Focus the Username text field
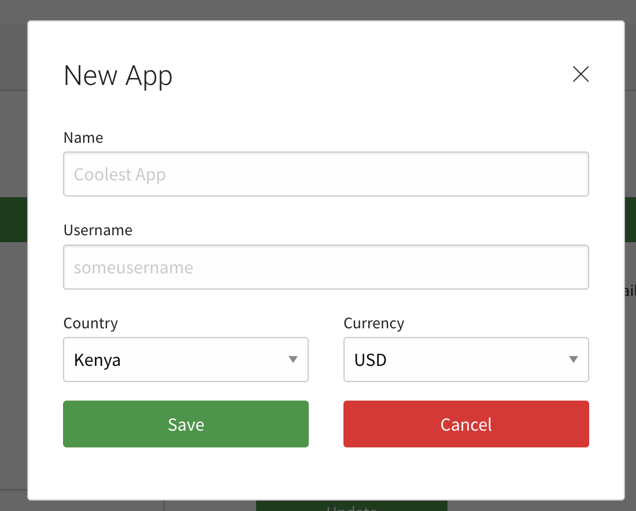 point(326,267)
